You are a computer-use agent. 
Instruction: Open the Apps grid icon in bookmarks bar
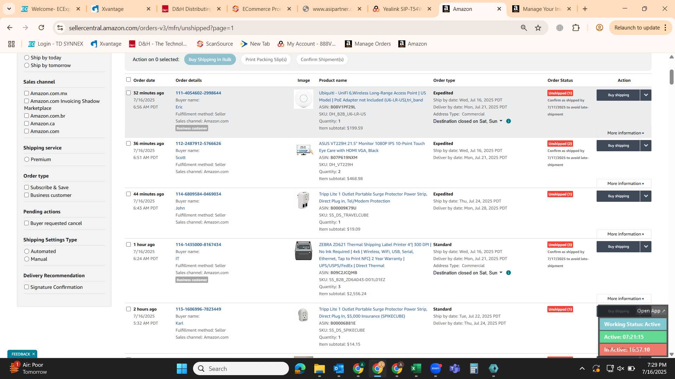(x=11, y=44)
